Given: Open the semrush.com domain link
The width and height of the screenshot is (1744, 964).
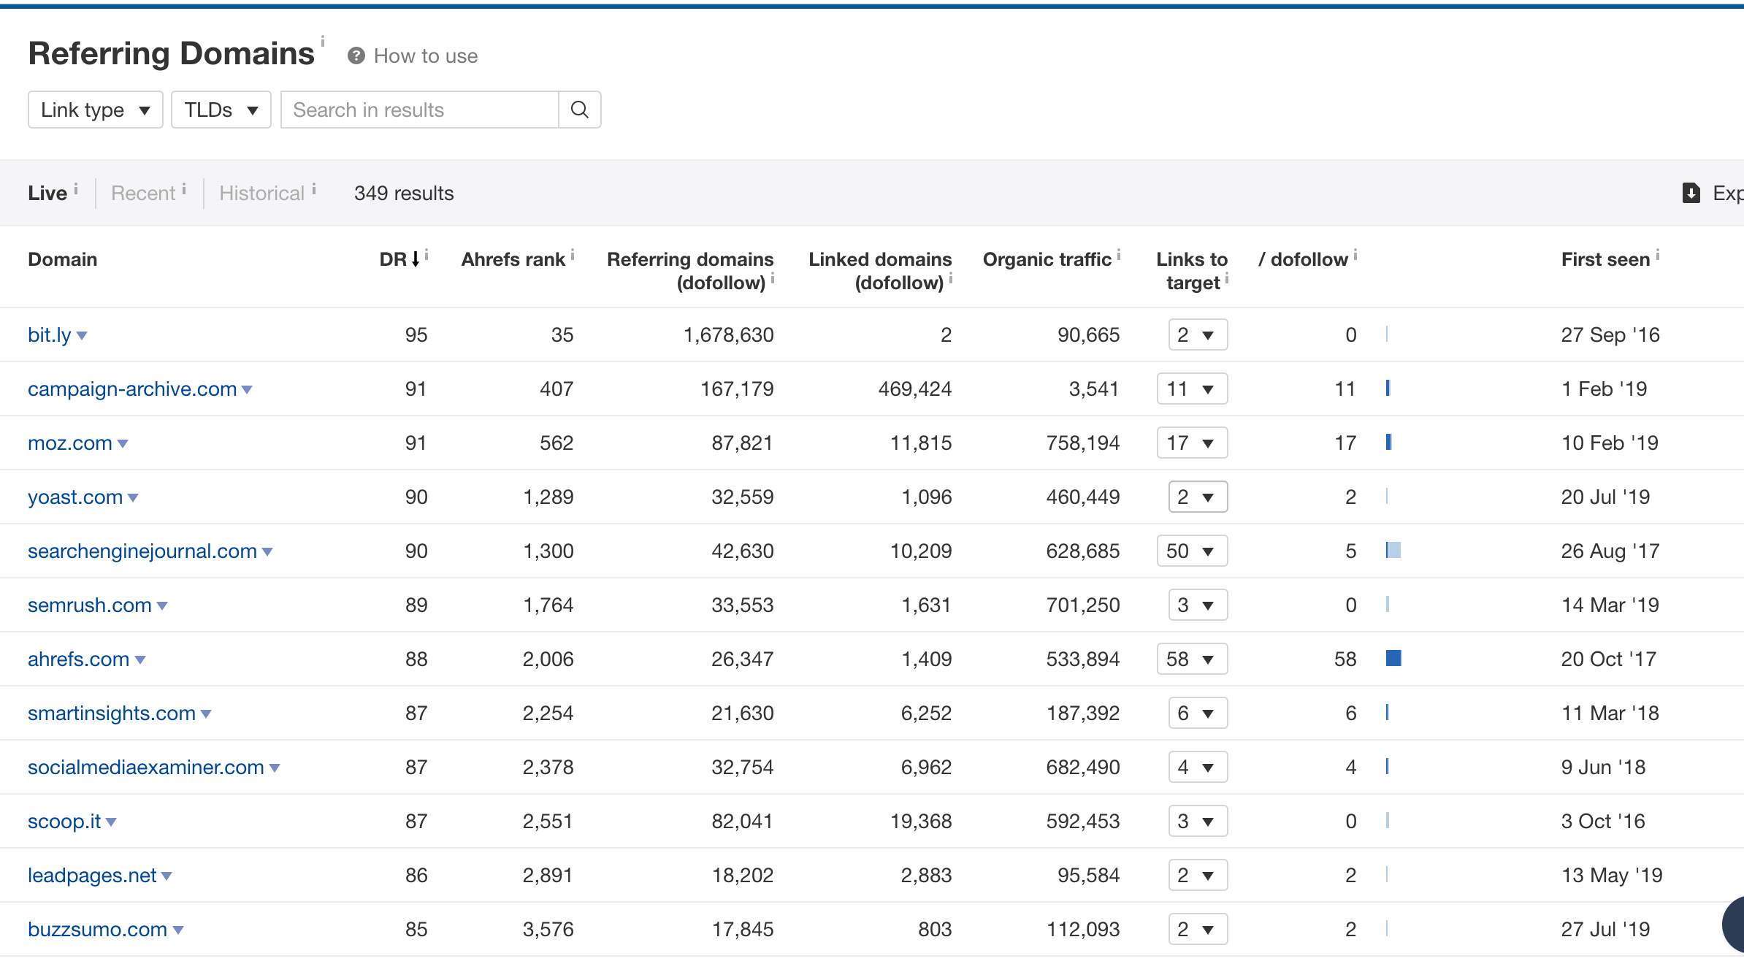Looking at the screenshot, I should (89, 605).
